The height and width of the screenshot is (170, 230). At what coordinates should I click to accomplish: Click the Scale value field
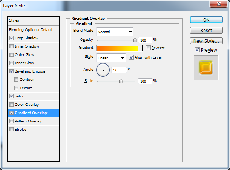point(145,81)
